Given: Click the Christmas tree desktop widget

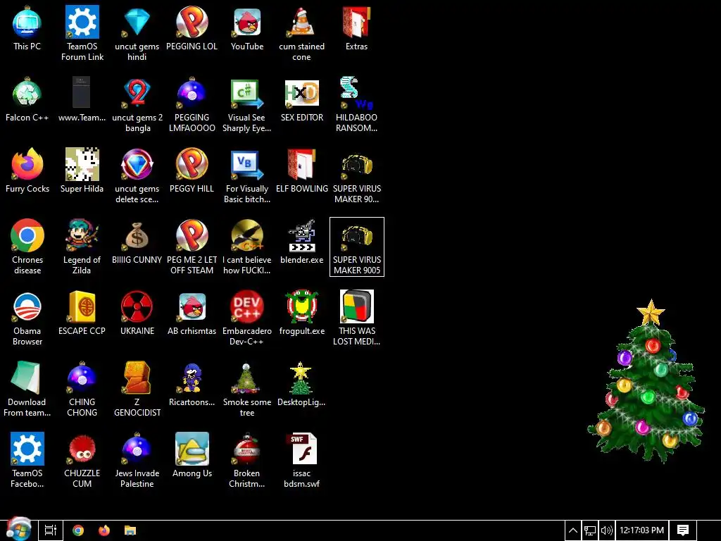Looking at the screenshot, I should pyautogui.click(x=646, y=381).
